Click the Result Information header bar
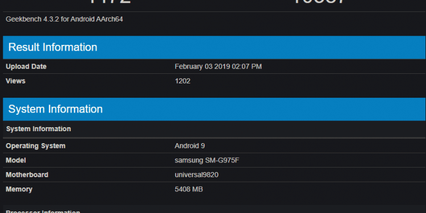This screenshot has height=213, width=426. pos(214,47)
